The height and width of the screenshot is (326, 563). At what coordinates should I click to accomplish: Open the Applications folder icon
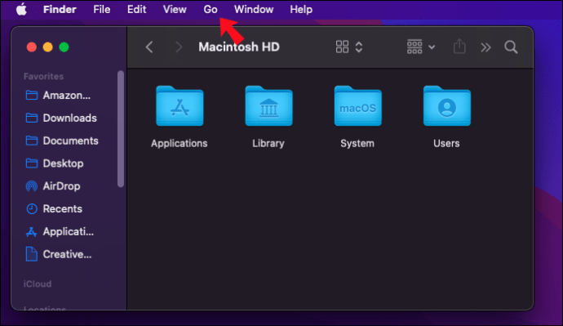[180, 106]
